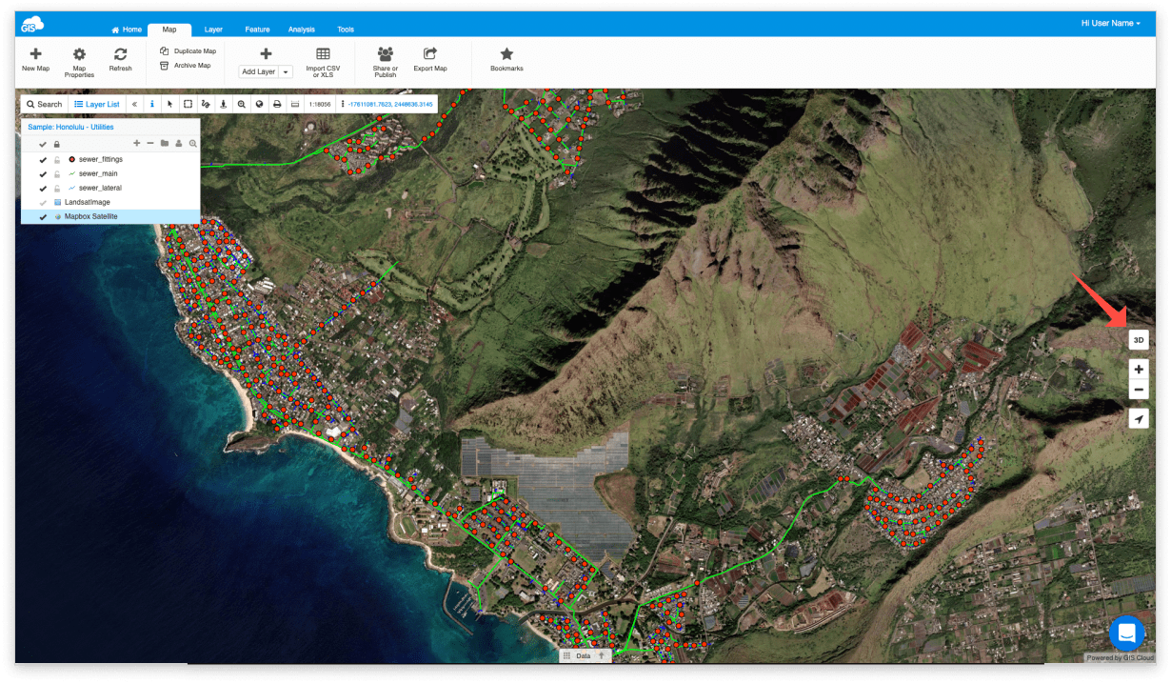
Task: Open the Map Properties settings
Action: [79, 62]
